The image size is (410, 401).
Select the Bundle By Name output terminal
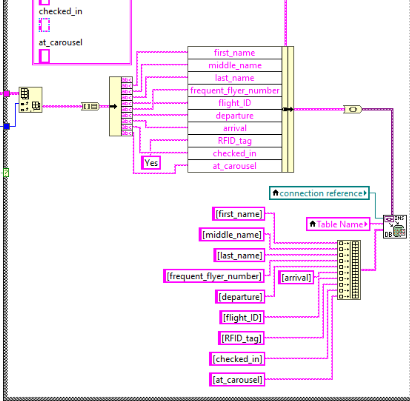[x=288, y=109]
